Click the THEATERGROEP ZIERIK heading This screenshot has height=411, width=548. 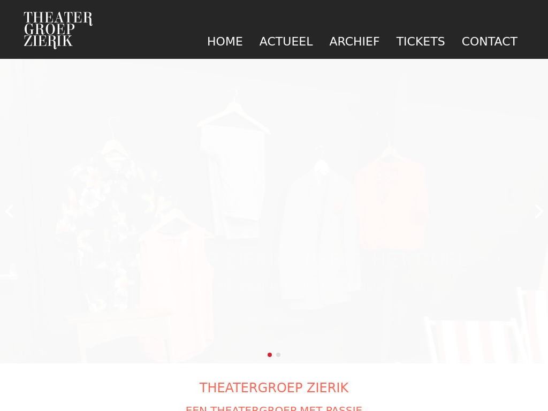click(x=274, y=387)
